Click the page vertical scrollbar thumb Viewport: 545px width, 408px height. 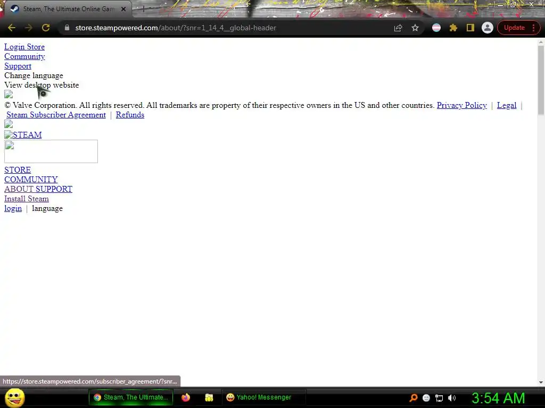click(x=541, y=79)
